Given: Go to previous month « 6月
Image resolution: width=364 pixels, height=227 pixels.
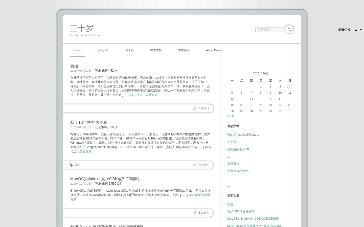Looking at the screenshot, I should (231, 116).
